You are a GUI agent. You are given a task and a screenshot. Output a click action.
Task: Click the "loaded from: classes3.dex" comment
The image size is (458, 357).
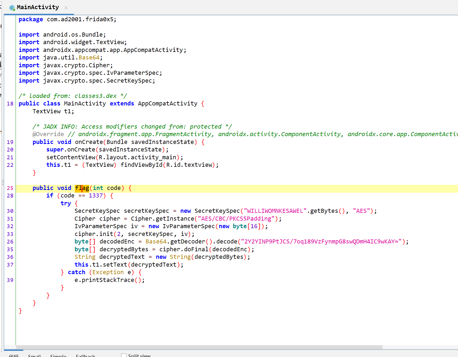(73, 96)
